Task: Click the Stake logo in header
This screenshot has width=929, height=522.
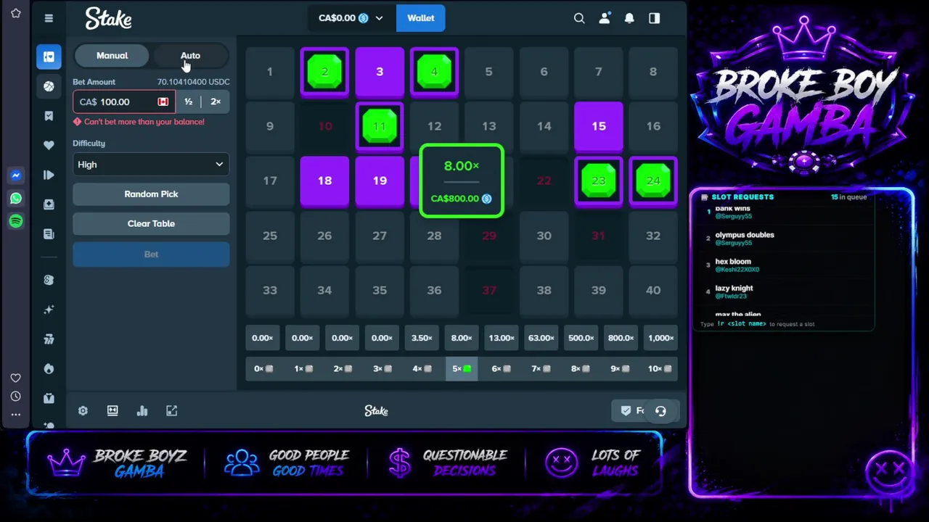Action: 108,18
